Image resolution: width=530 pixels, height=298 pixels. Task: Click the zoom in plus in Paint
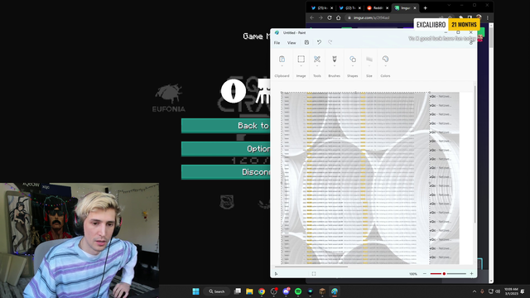click(x=471, y=274)
